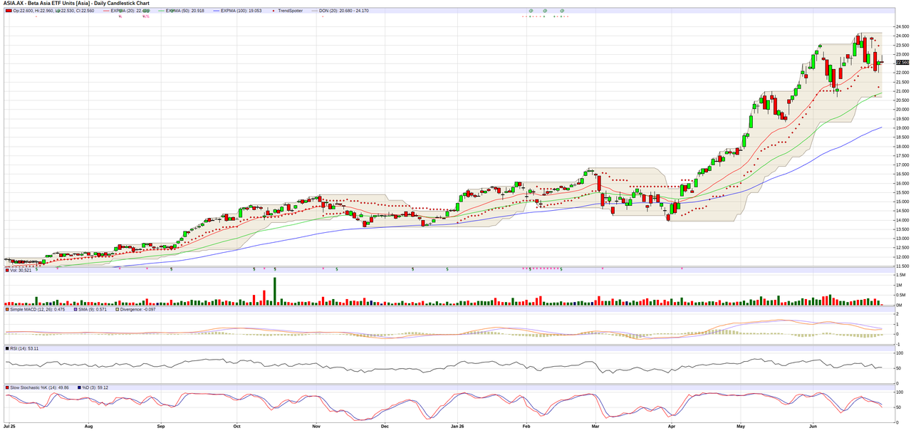Image resolution: width=911 pixels, height=438 pixels.
Task: Toggle the Slow Stochastic %K legend box
Action: click(9, 387)
